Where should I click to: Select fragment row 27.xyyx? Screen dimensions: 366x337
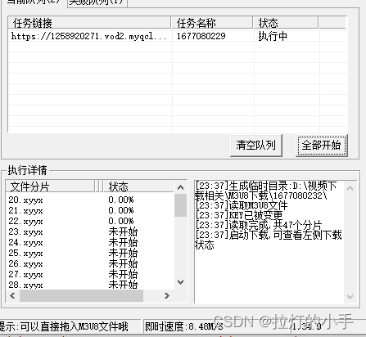(x=90, y=274)
